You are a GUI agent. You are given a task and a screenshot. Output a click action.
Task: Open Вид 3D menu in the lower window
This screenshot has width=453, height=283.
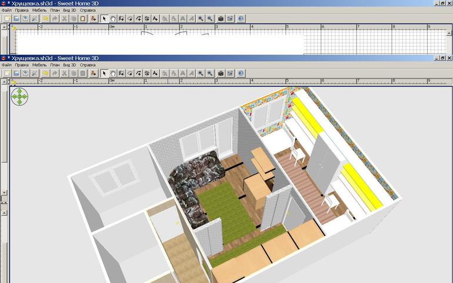(x=69, y=65)
